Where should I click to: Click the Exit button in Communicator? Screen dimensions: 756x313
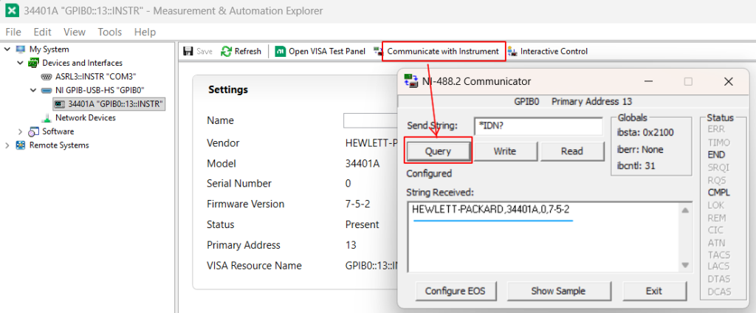click(654, 291)
